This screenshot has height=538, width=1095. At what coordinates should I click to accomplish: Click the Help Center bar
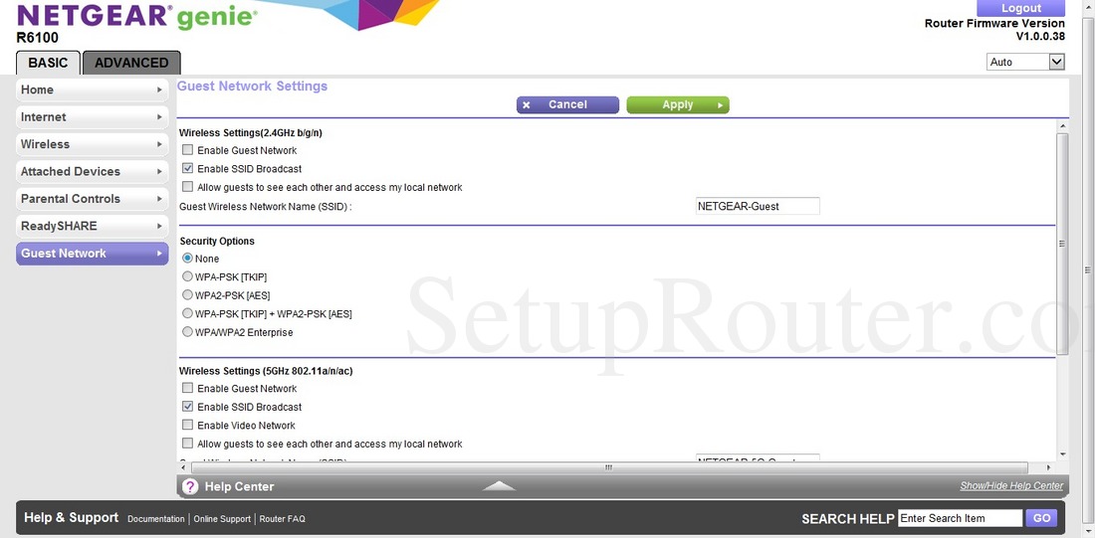(x=623, y=486)
